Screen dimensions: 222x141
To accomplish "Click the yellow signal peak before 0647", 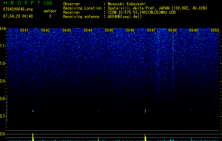I will (145, 137).
